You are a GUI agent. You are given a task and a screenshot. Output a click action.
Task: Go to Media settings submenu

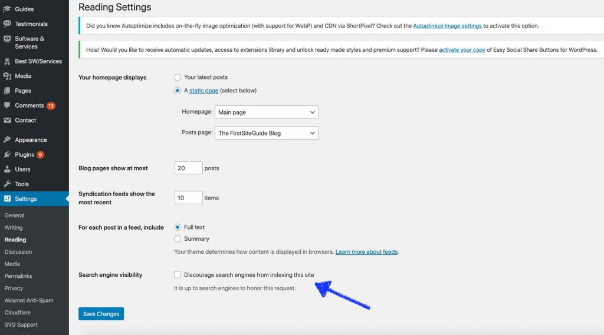tap(12, 264)
